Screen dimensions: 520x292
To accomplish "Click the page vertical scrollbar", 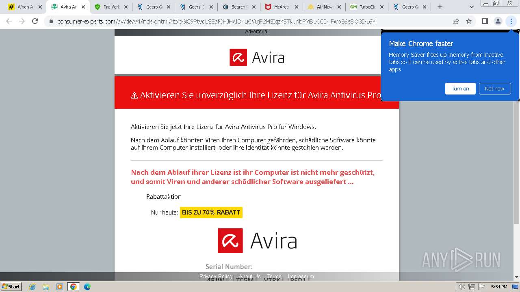I will pyautogui.click(x=517, y=129).
